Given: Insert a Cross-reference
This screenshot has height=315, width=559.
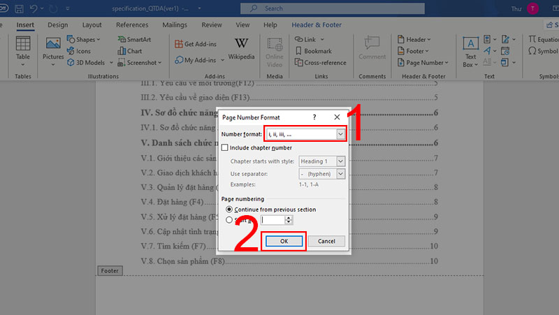Looking at the screenshot, I should coord(320,62).
